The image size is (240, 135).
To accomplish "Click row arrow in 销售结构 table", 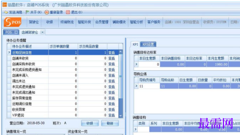I will click(135, 129).
